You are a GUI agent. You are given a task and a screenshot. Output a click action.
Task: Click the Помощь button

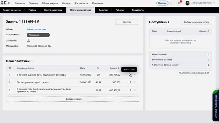point(162,3)
